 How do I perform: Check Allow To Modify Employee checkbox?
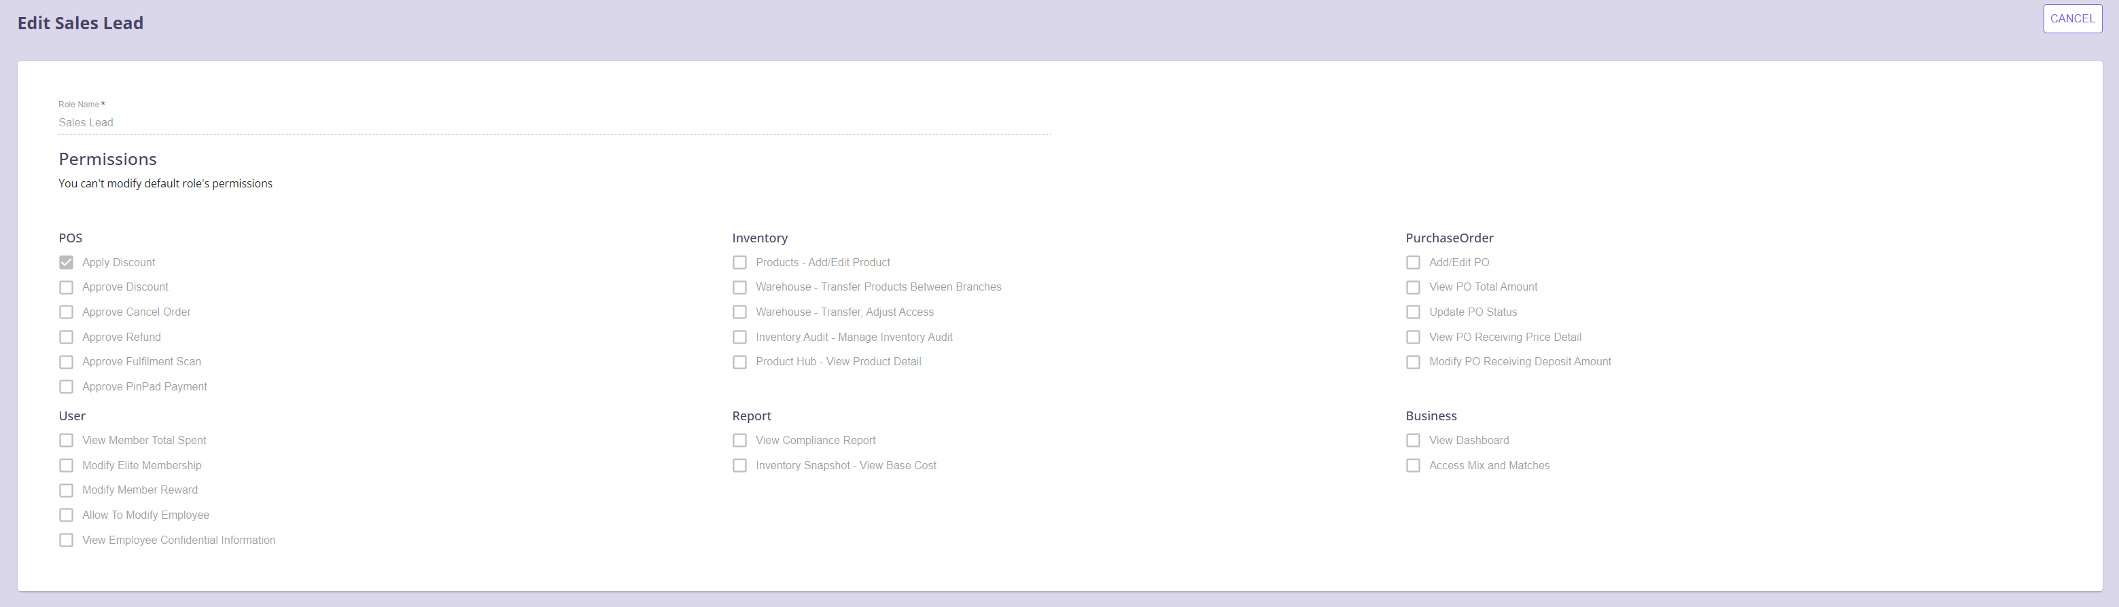click(66, 515)
